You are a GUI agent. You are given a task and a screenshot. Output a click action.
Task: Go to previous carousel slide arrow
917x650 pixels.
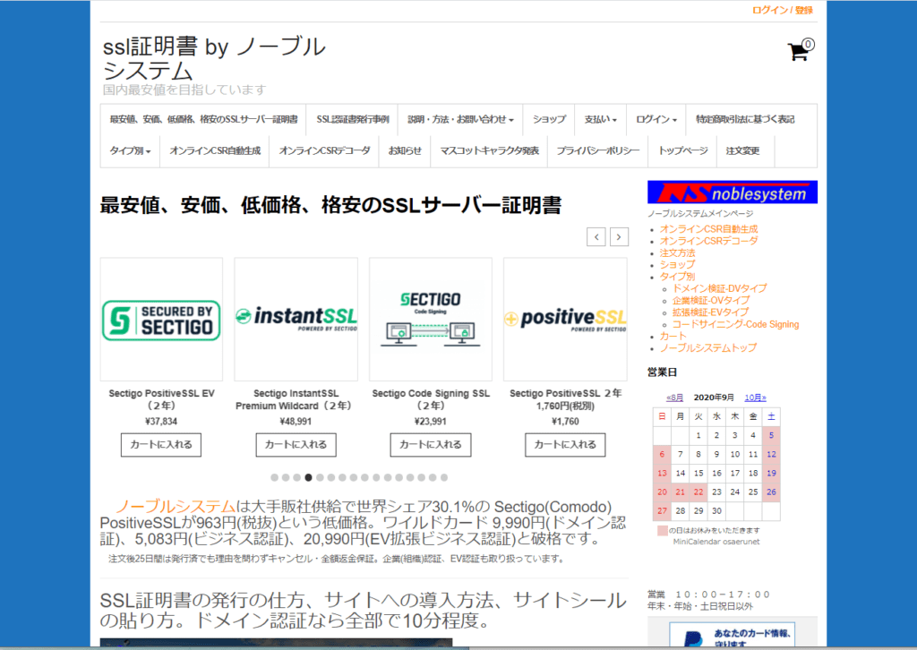[x=596, y=236]
